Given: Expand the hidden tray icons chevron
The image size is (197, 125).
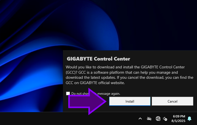Looking at the screenshot, I should tap(140, 119).
